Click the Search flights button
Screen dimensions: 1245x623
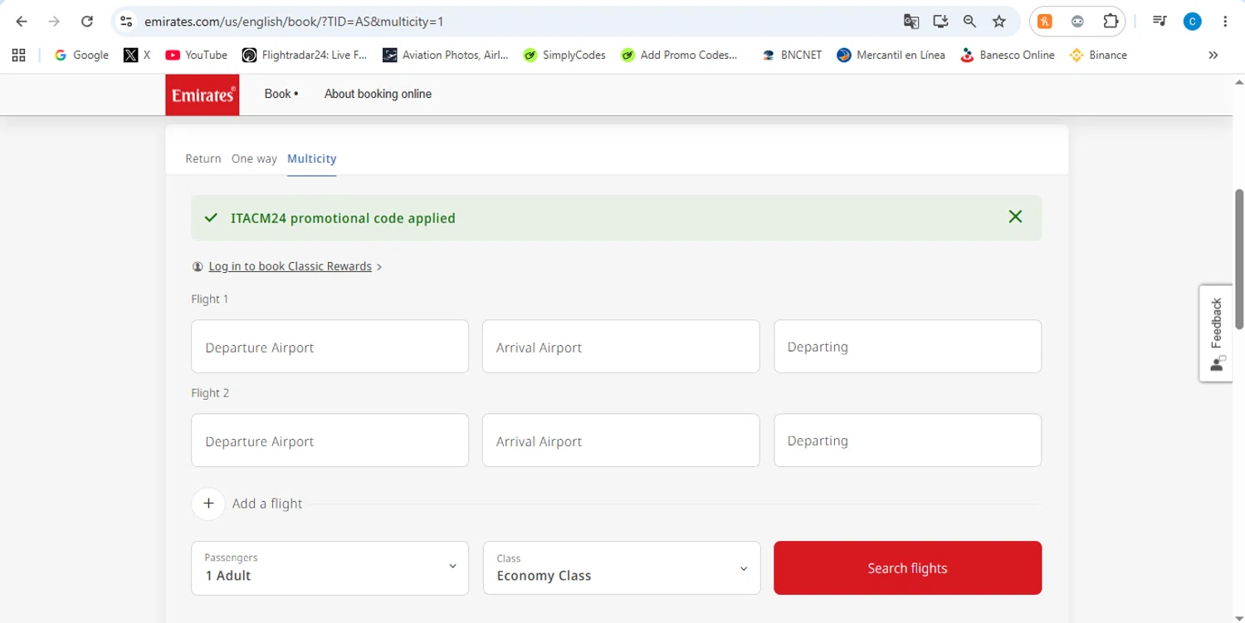[907, 568]
